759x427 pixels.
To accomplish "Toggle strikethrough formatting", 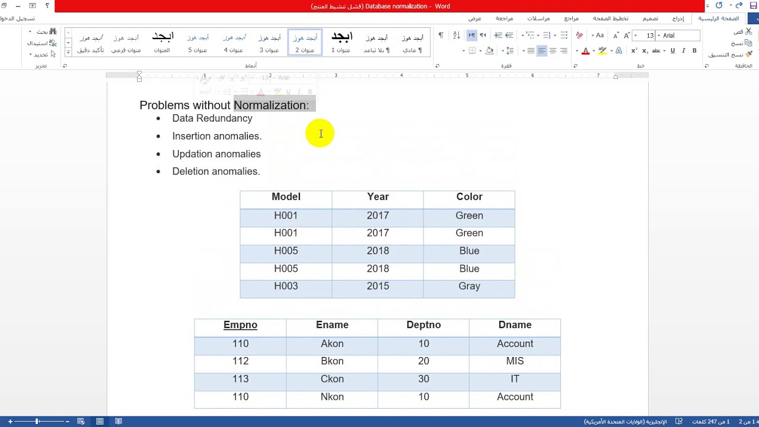I will point(656,50).
